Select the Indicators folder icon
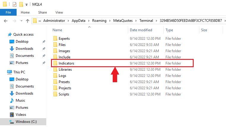Viewport: 226px width, 127px height. tap(55, 63)
